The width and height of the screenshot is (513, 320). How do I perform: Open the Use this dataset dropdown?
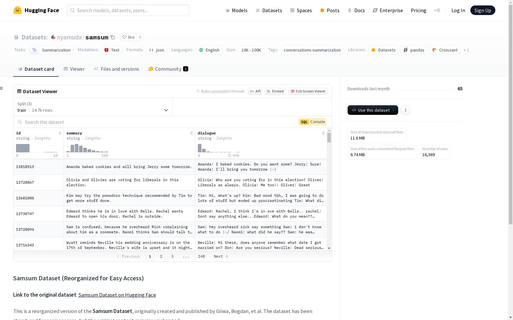point(373,110)
